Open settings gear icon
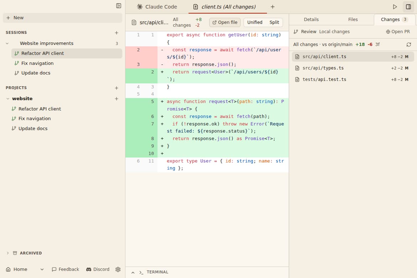 click(118, 269)
